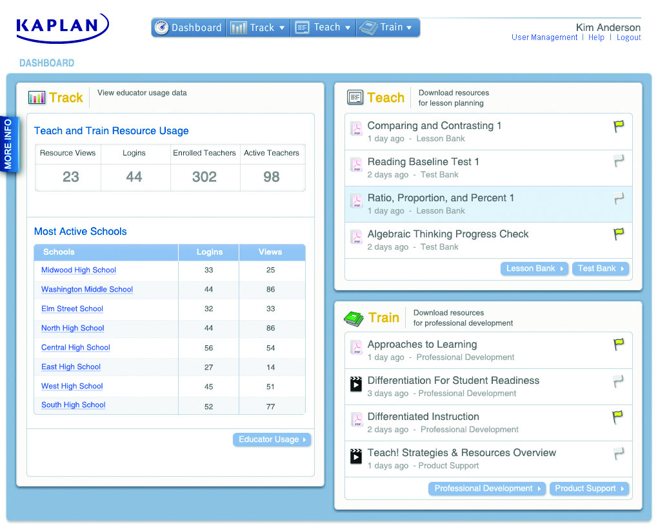Click the Train book icon in nav bar
This screenshot has width=658, height=529.
point(368,28)
